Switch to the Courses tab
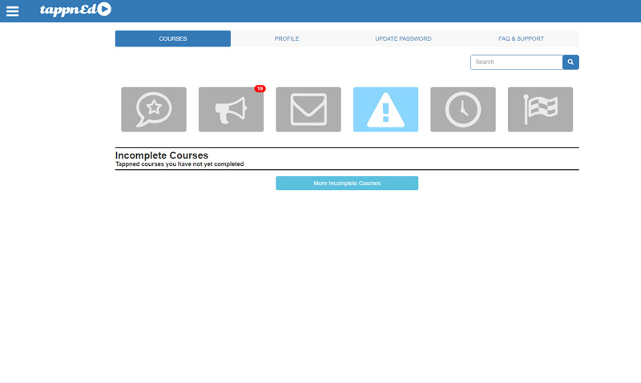This screenshot has width=641, height=383. [x=173, y=38]
